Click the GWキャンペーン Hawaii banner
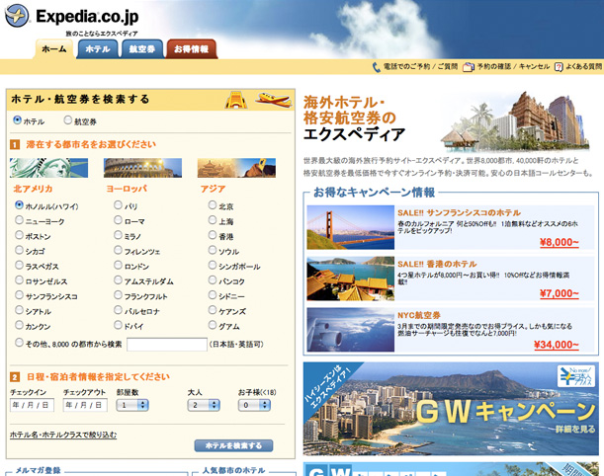604x476 pixels. tap(451, 409)
